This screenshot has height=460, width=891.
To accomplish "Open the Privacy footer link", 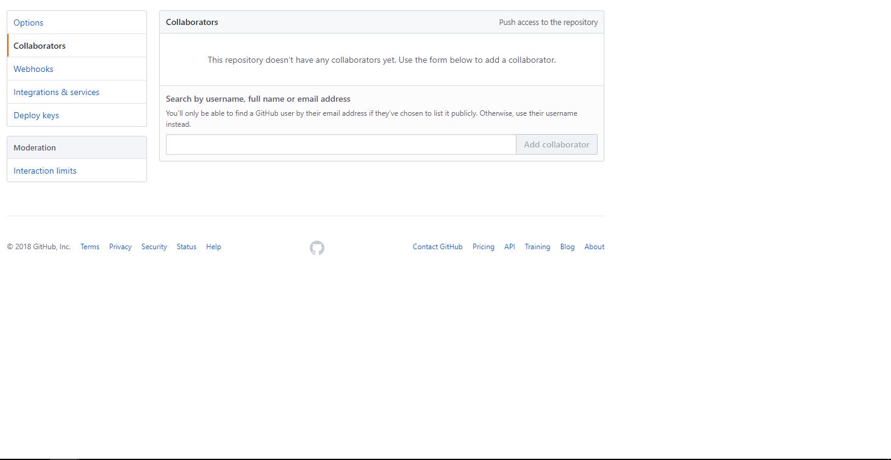I will coord(120,247).
